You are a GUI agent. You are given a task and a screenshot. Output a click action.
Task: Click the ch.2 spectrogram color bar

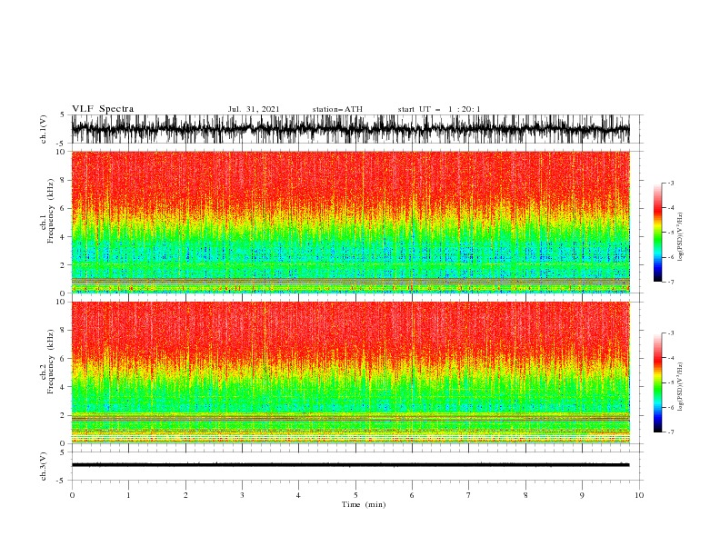tap(657, 382)
